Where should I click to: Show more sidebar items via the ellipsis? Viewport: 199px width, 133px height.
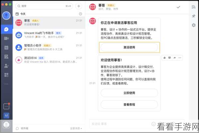(x=6, y=84)
